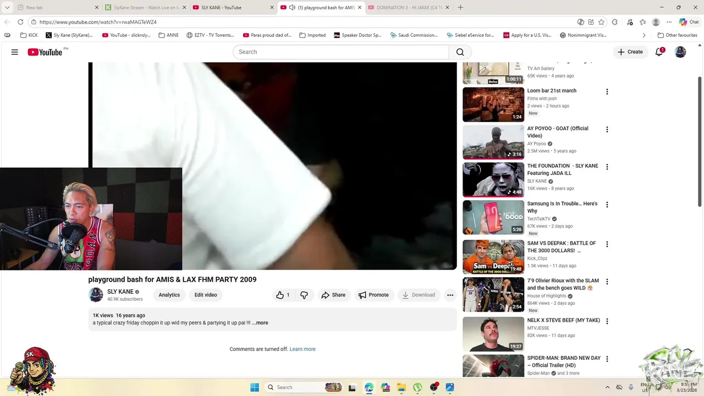The image size is (704, 396).
Task: Click taskbar Search box
Action: pos(304,387)
